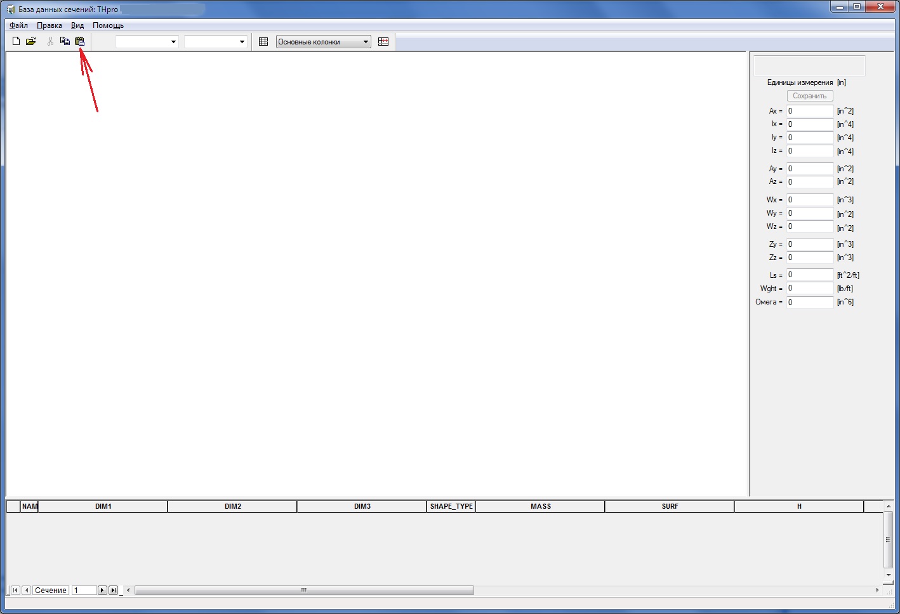Advance to the next record
This screenshot has height=614, width=900.
tap(102, 590)
